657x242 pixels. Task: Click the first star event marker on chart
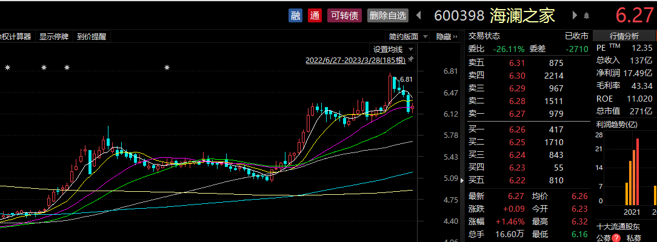tap(8, 68)
